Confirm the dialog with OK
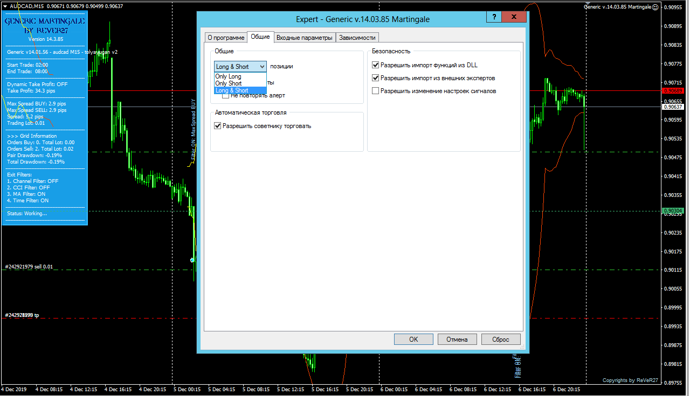Screen dimensions: 690x396 pyautogui.click(x=413, y=340)
